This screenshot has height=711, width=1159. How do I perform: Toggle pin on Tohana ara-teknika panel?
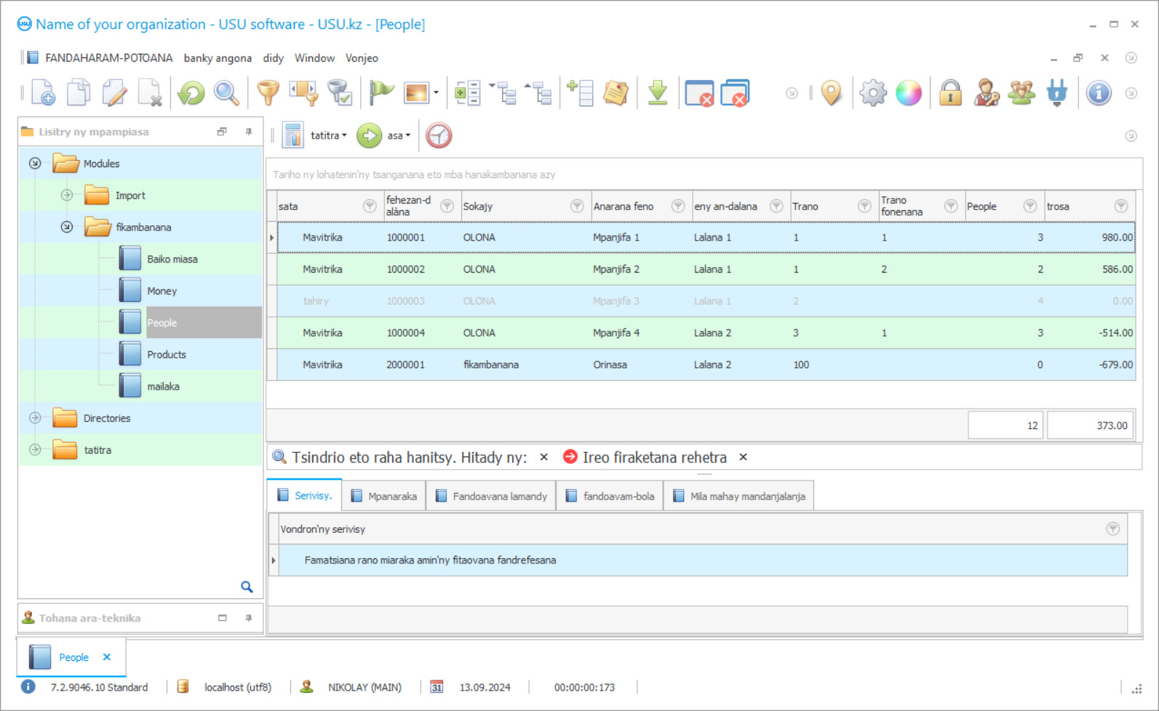pos(249,618)
